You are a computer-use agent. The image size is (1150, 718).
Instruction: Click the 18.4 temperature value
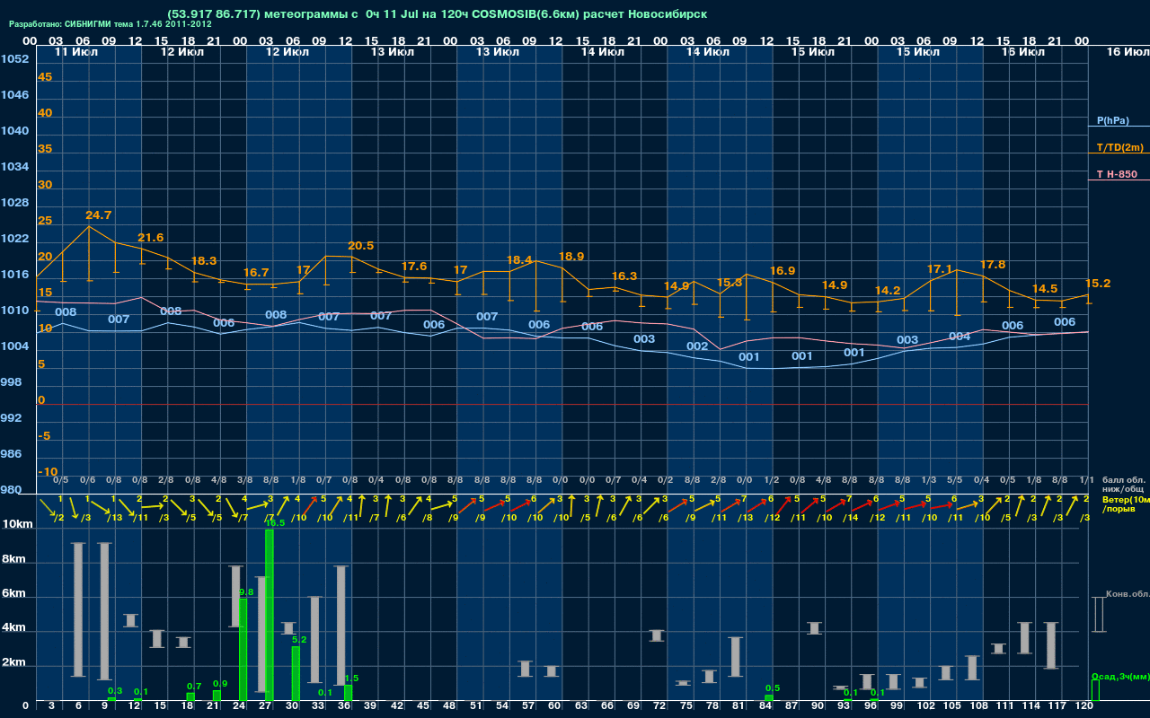(519, 260)
